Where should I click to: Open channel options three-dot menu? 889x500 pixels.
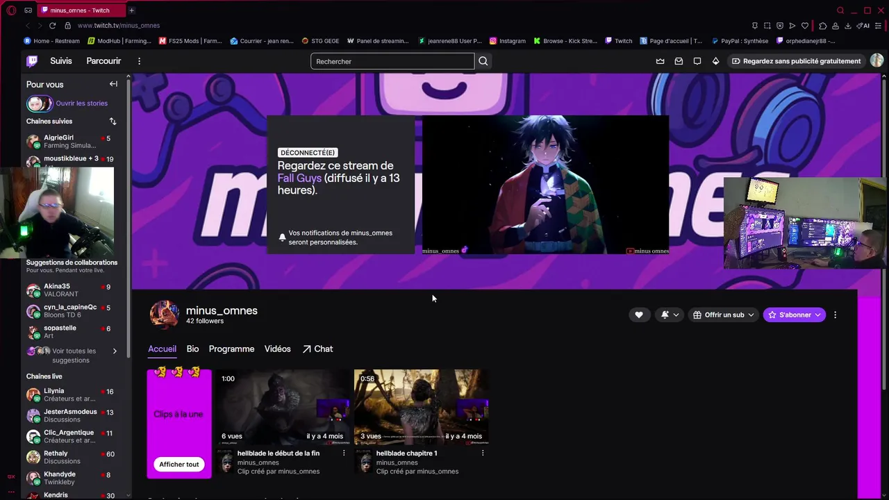835,315
